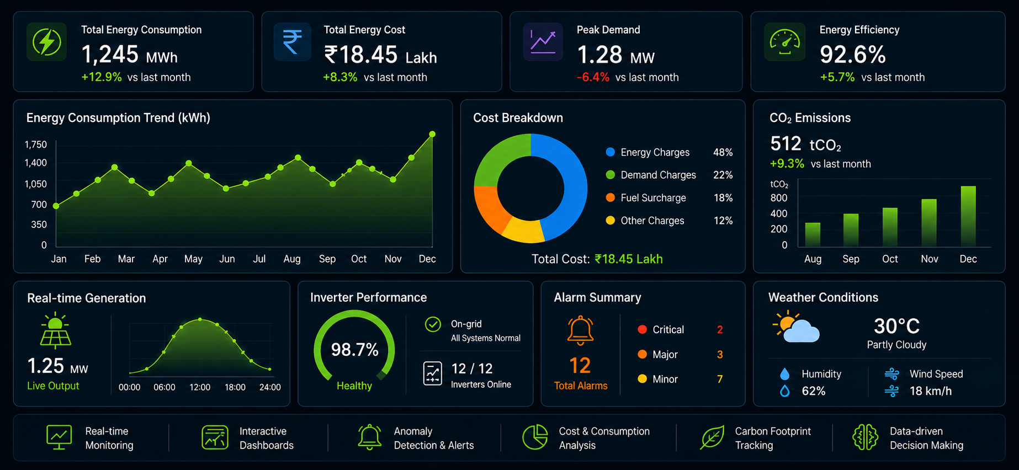Click the Dec data point on consumption trend
The image size is (1019, 470).
tap(432, 134)
